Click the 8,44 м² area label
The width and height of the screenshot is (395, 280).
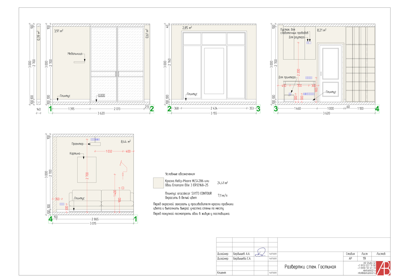coord(126,142)
